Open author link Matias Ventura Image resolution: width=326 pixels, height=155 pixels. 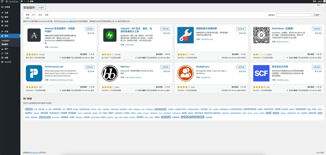pos(283,42)
